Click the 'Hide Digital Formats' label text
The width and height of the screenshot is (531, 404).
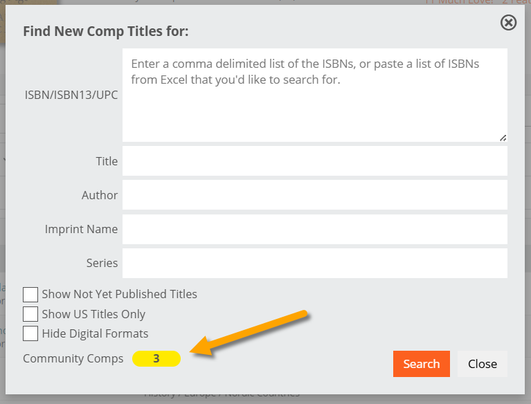pyautogui.click(x=95, y=333)
